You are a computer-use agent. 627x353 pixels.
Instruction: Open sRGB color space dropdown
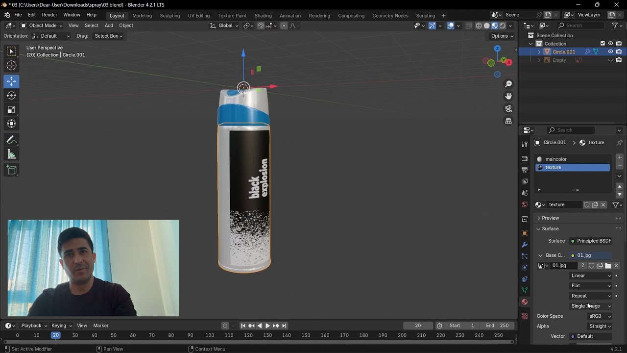[600, 316]
